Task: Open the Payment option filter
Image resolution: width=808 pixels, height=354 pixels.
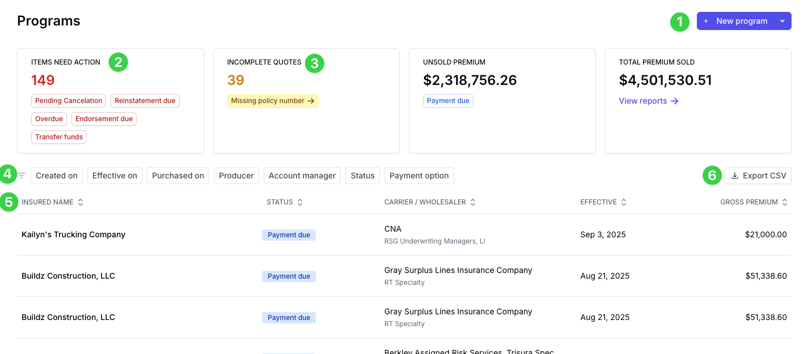Action: [419, 176]
